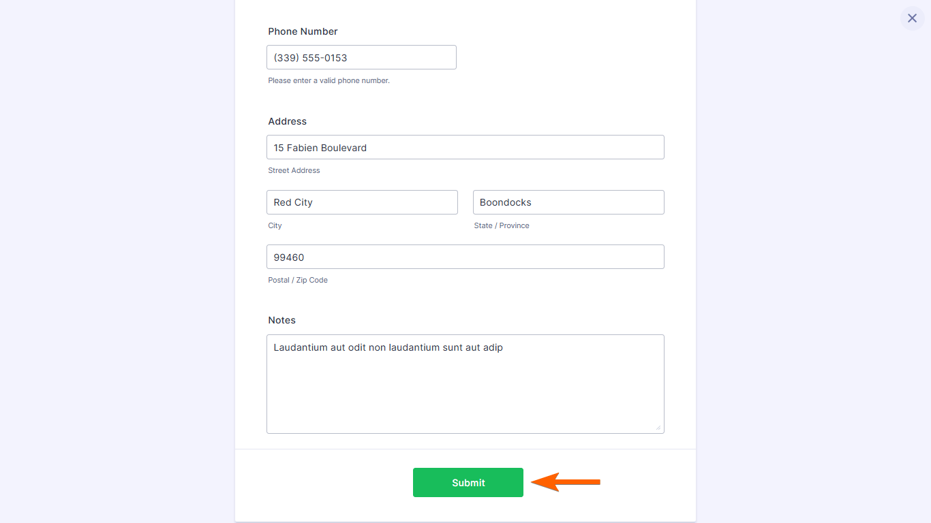Click the 'Please enter a valid phone number' hint

point(329,80)
